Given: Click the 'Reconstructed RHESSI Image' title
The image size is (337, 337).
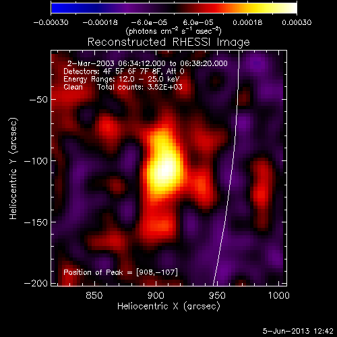Looking at the screenshot, I should coord(168,42).
